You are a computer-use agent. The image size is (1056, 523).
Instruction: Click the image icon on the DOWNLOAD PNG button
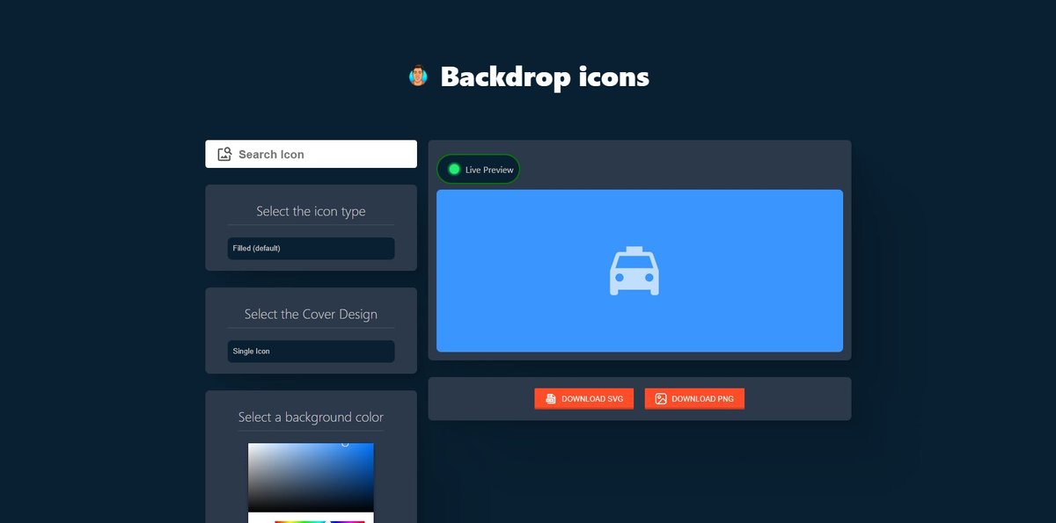pyautogui.click(x=660, y=398)
